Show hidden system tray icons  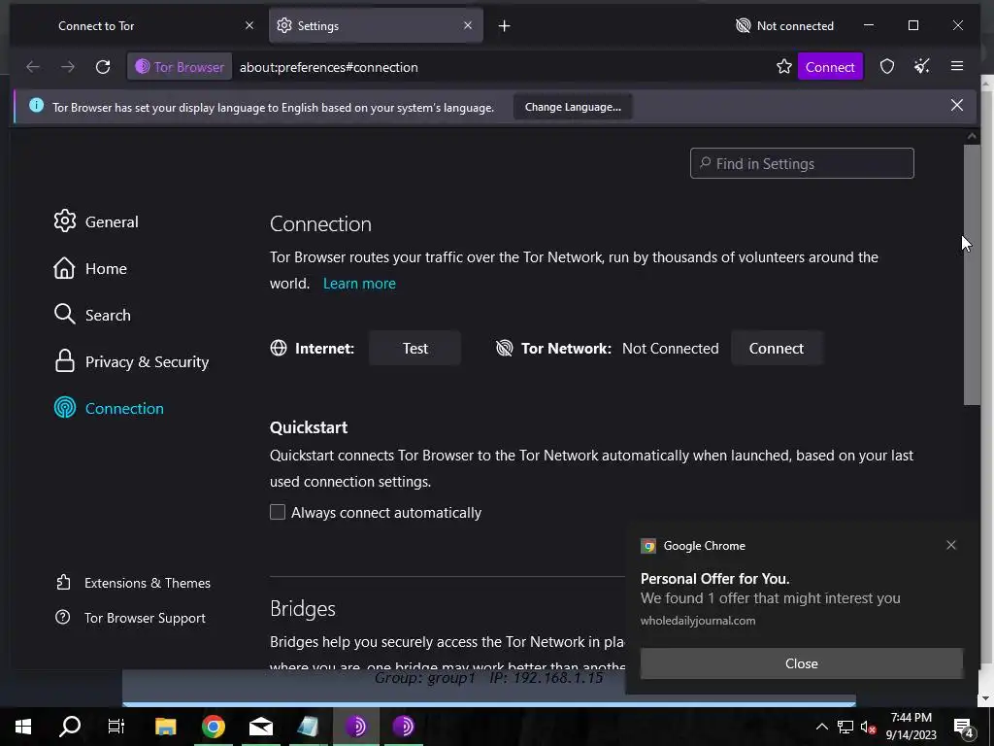[821, 727]
